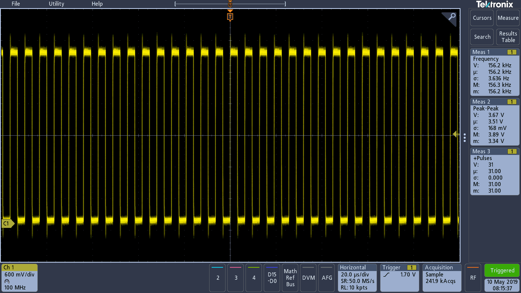Click the rising edge trigger slope icon
521x293 pixels.
pos(386,275)
